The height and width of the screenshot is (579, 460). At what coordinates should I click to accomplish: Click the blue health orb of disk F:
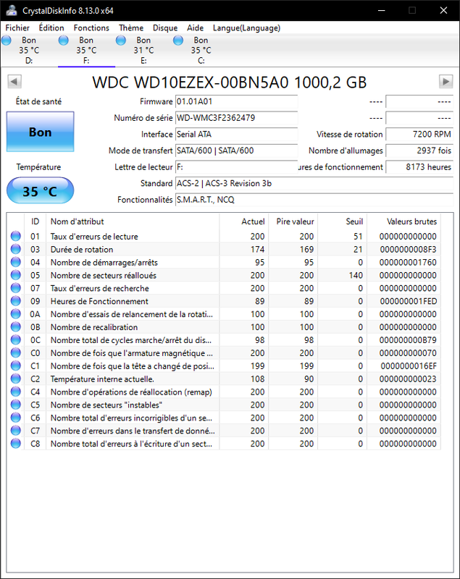[x=64, y=41]
